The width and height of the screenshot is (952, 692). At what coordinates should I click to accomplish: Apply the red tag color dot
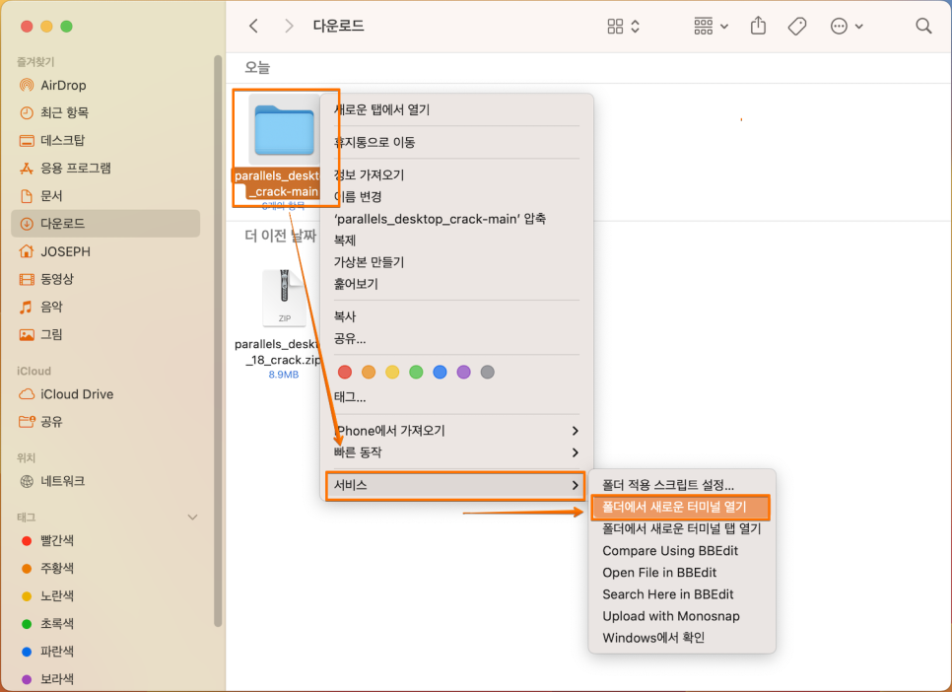[x=345, y=372]
